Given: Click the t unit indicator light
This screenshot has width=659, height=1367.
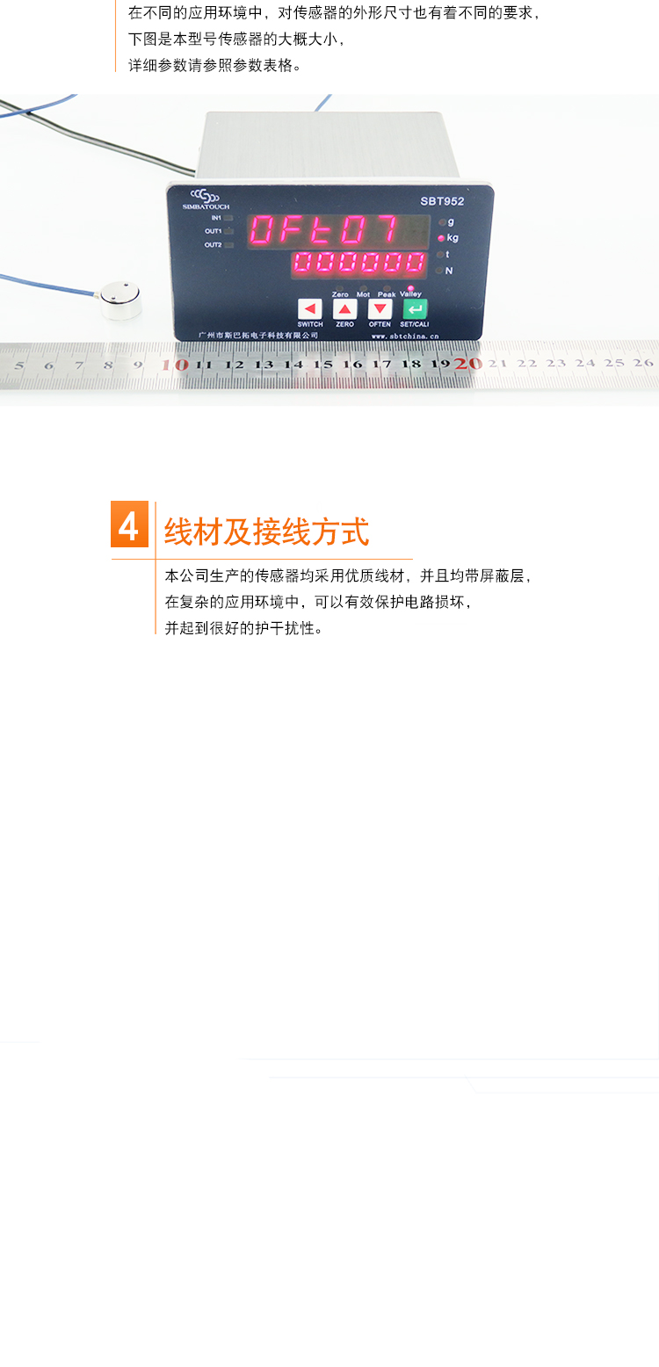Looking at the screenshot, I should click(441, 255).
